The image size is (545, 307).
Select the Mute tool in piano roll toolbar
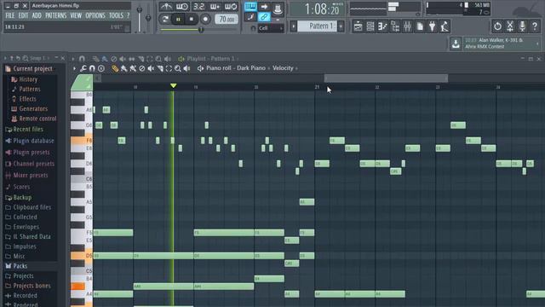[x=151, y=68]
